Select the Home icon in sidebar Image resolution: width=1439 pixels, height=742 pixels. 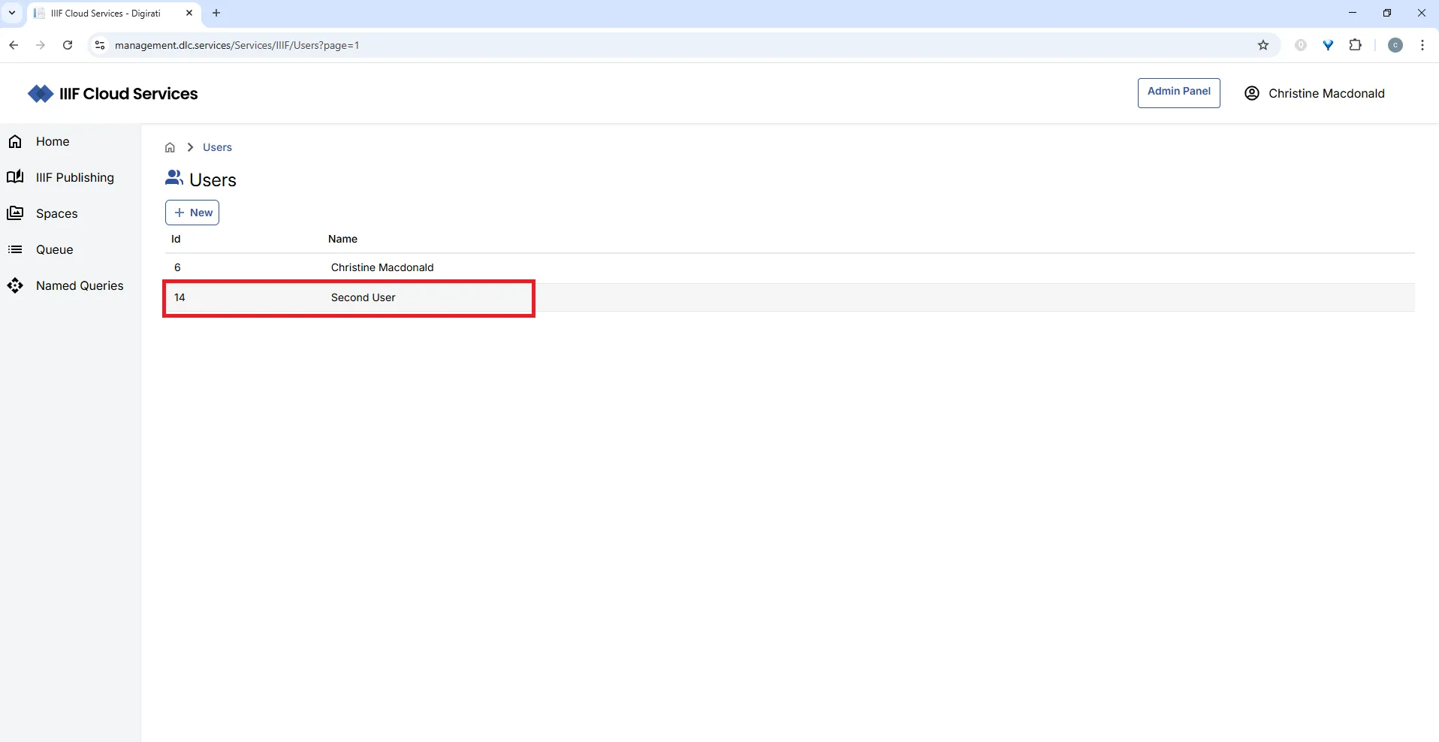pyautogui.click(x=15, y=141)
